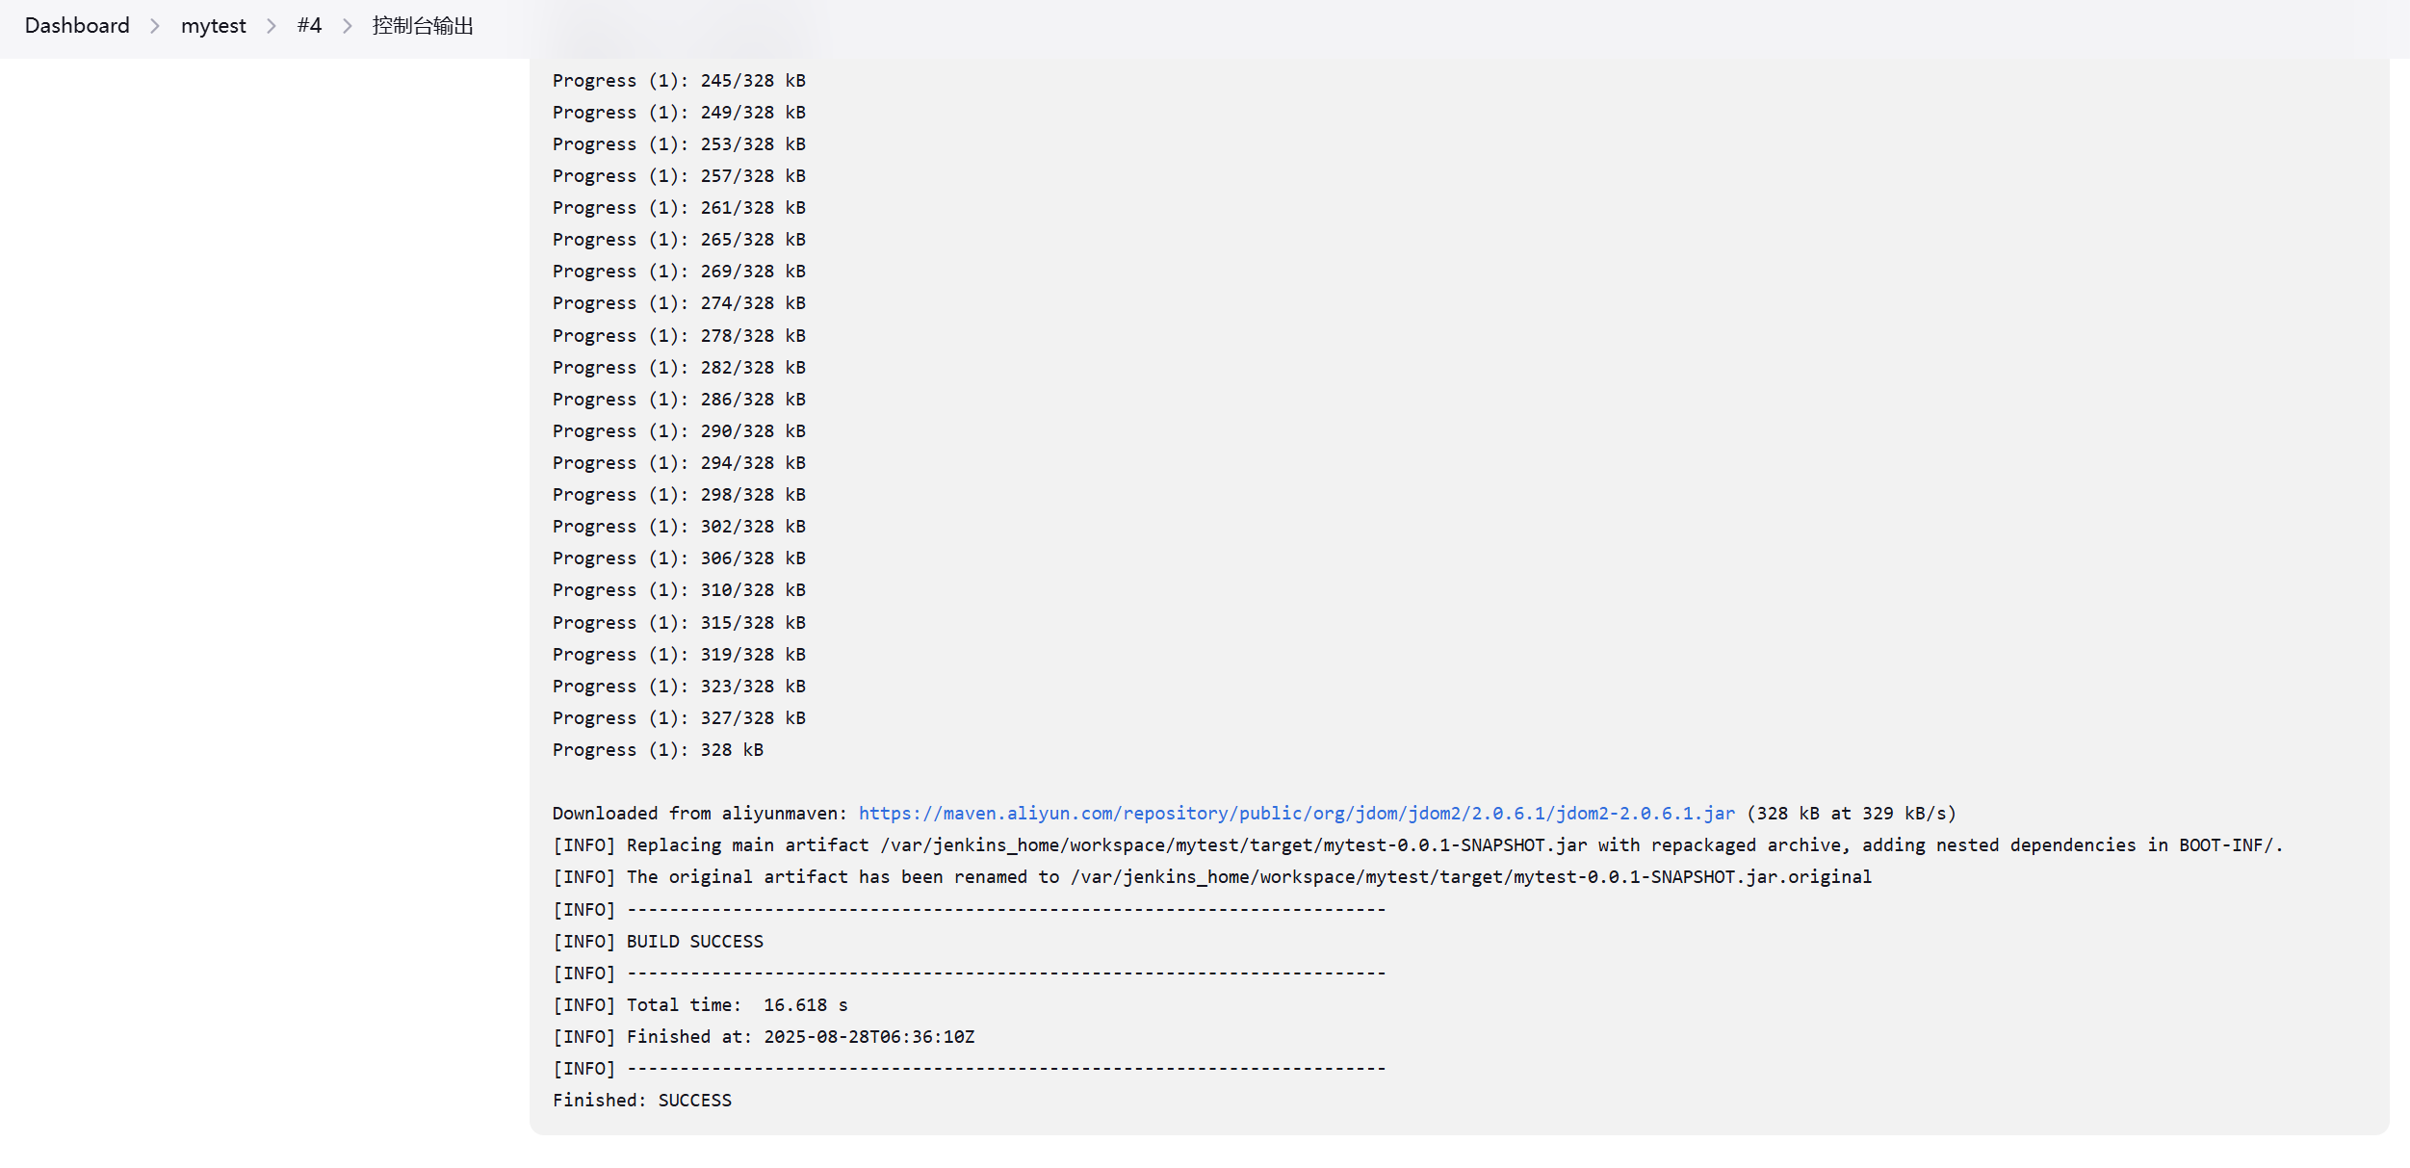Click the Progress 290/328 kB line

[679, 431]
